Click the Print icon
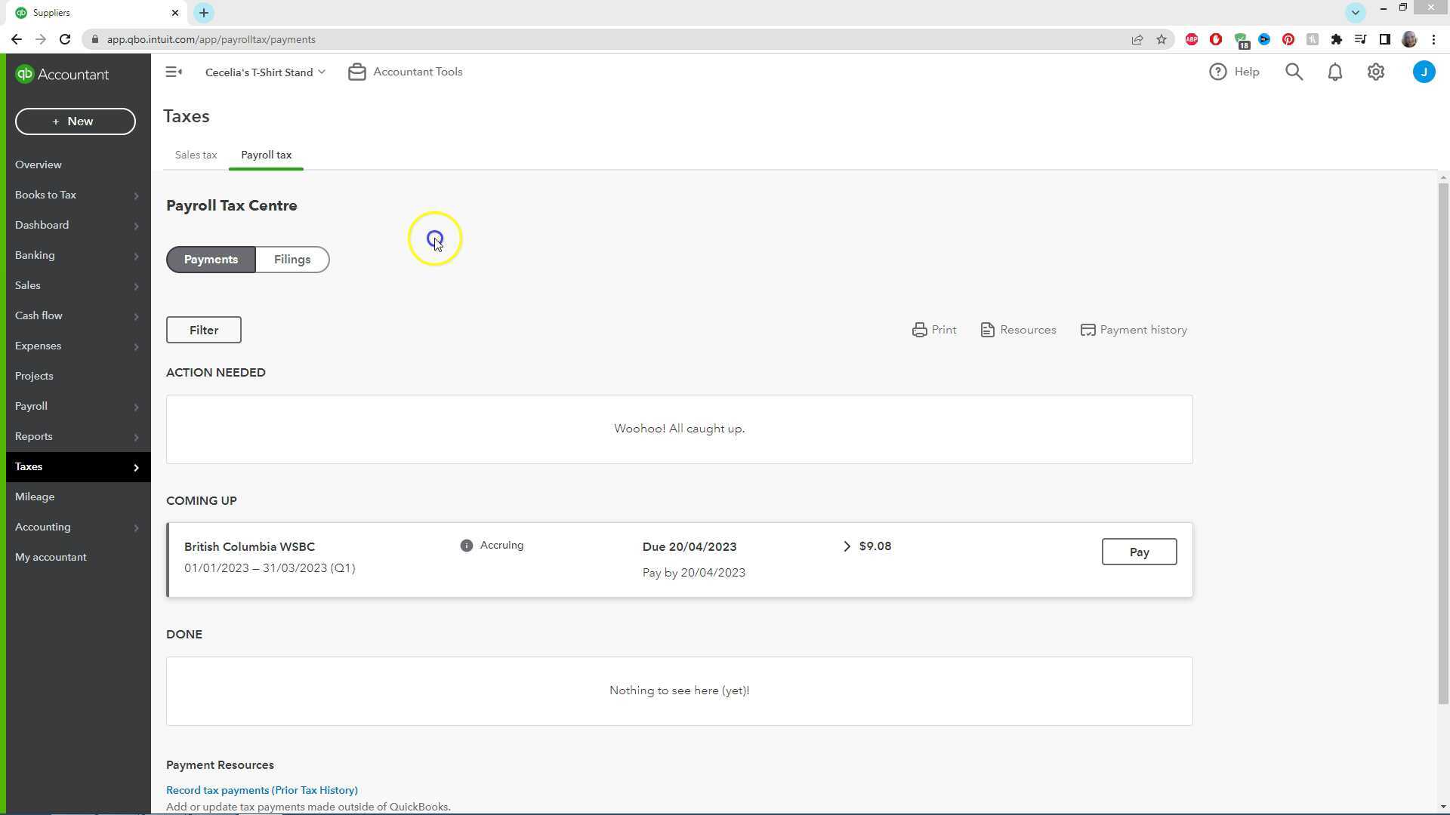The height and width of the screenshot is (815, 1450). pos(919,330)
